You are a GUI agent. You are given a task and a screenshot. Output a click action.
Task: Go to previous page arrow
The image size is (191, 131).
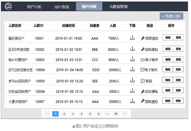[47, 114]
